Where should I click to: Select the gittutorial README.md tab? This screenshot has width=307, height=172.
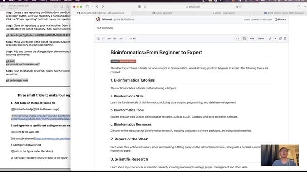101,13
